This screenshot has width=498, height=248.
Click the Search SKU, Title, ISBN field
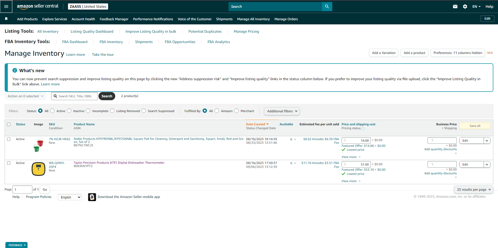74,96
